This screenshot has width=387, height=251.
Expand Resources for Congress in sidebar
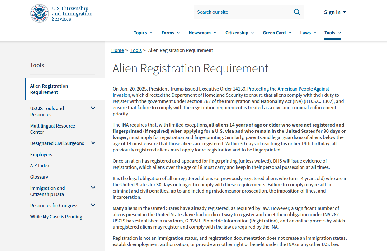[x=54, y=205]
